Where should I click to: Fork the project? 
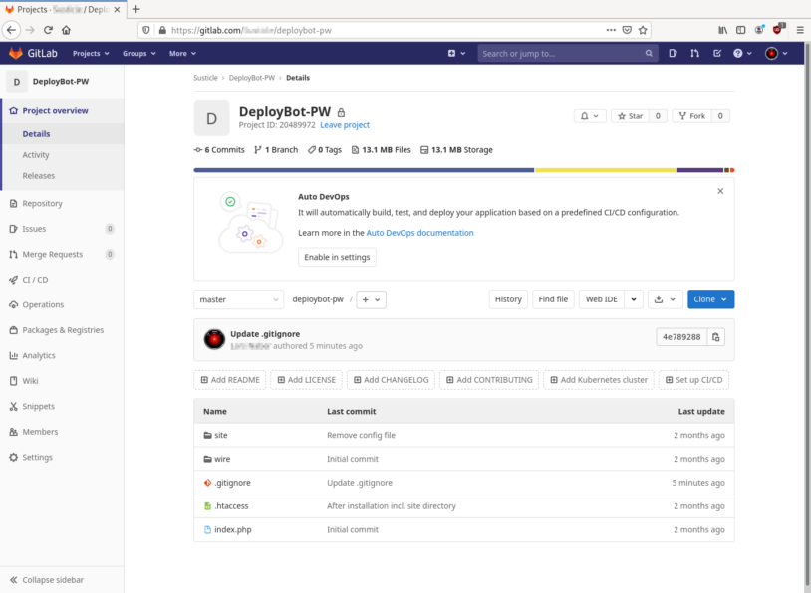[x=692, y=116]
